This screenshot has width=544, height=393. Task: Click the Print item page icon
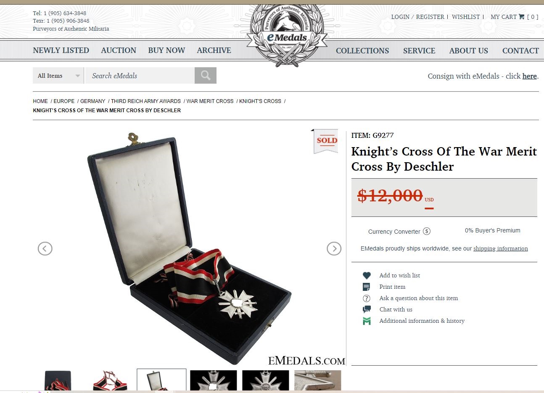[x=367, y=287]
